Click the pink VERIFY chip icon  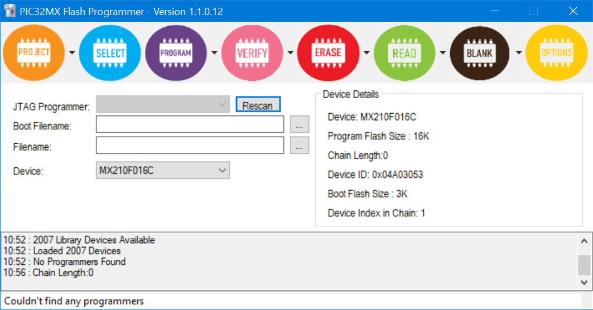252,53
